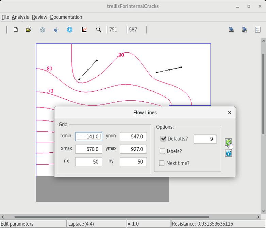Uncheck the Defaults? checkbox
266x228 pixels.
coord(163,139)
